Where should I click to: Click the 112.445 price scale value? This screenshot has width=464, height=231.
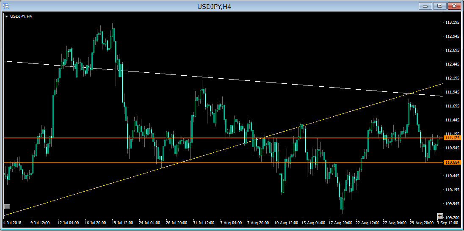(452, 64)
